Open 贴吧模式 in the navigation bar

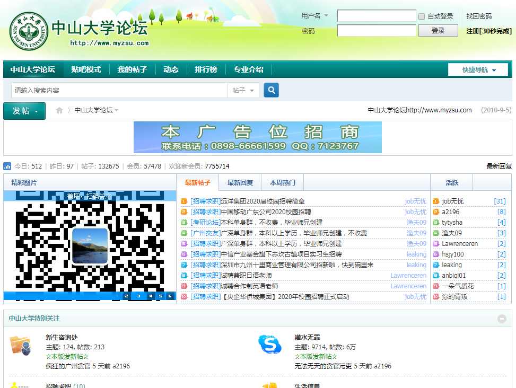click(86, 70)
